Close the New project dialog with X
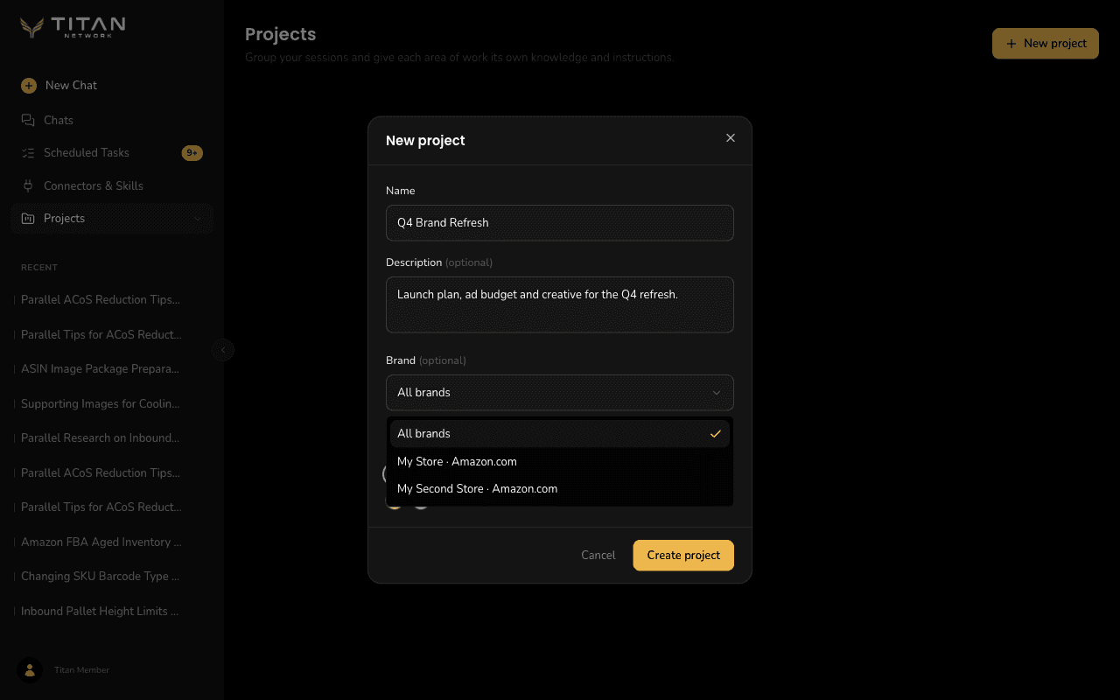Screen dimensions: 1120x700 tap(731, 138)
